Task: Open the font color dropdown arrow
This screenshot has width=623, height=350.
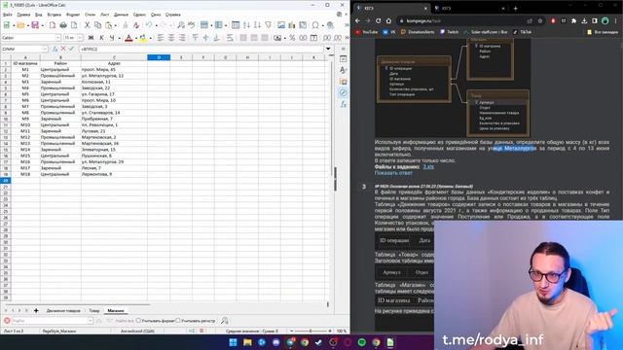Action: 136,38
